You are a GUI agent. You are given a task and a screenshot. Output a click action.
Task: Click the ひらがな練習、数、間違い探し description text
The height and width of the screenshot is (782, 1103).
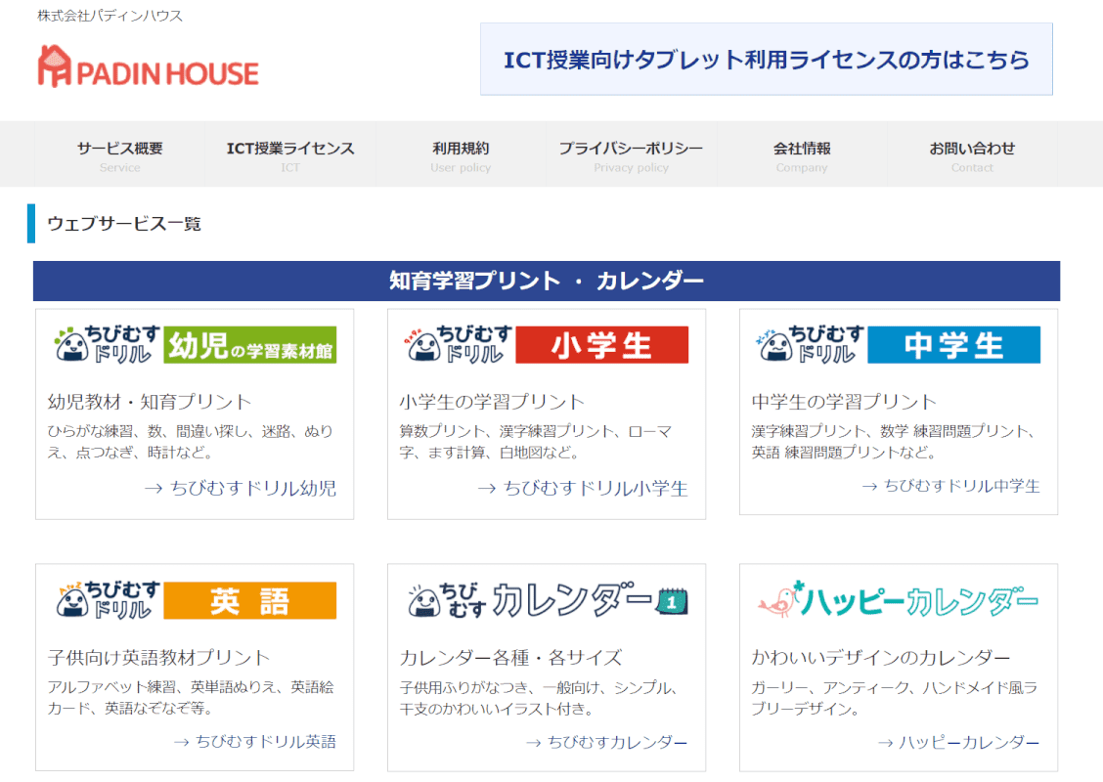[190, 442]
